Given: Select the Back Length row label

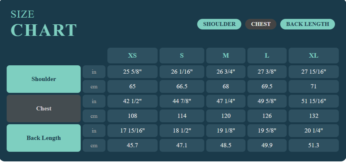Looking at the screenshot, I should point(44,138).
